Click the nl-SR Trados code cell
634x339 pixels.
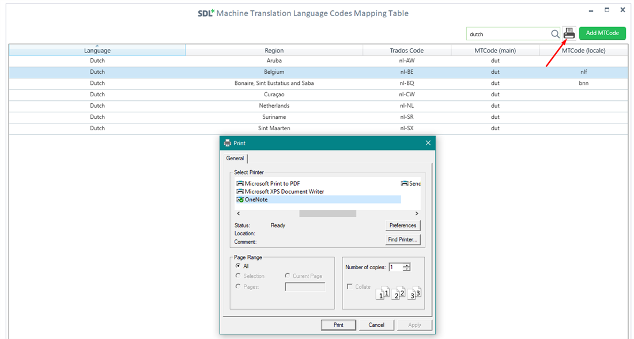click(x=407, y=117)
